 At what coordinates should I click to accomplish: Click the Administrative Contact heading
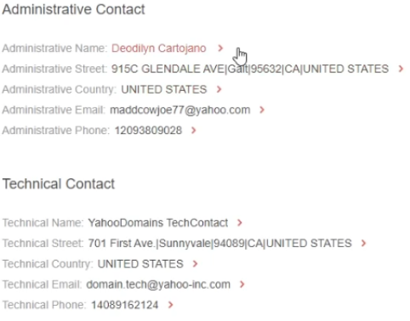pos(74,9)
